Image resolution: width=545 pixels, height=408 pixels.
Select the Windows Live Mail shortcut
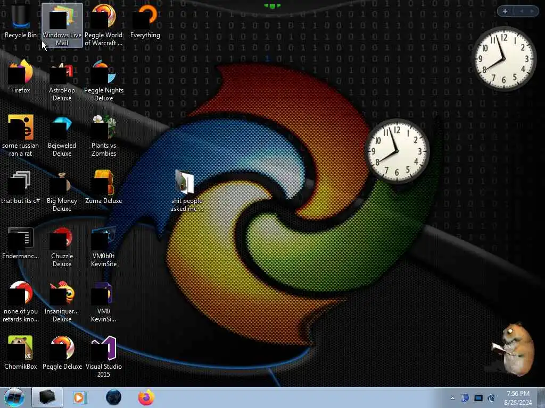click(x=62, y=25)
